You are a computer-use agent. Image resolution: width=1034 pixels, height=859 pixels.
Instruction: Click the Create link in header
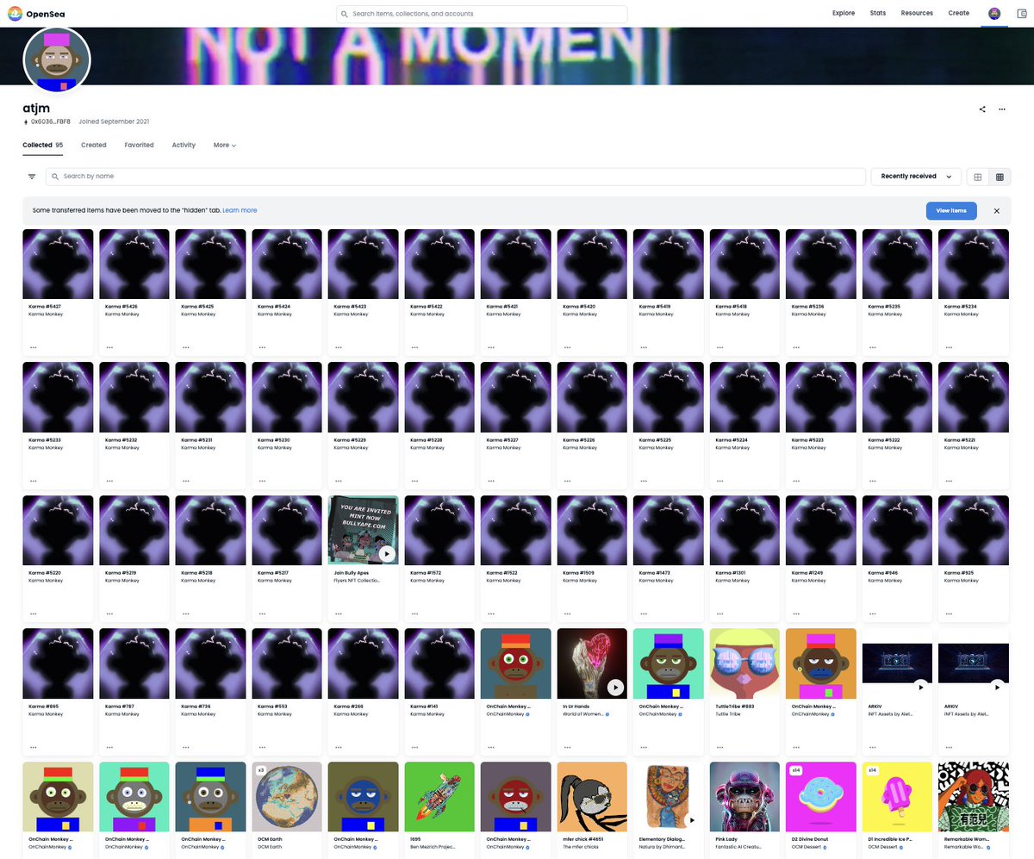tap(959, 13)
